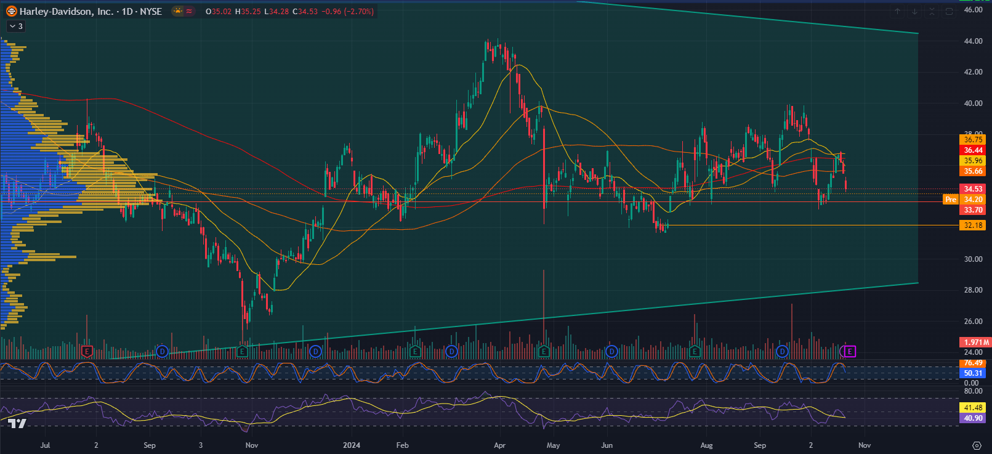Click the 41.48 yellow RSI average label
Screen dimensions: 992x454
[973, 408]
